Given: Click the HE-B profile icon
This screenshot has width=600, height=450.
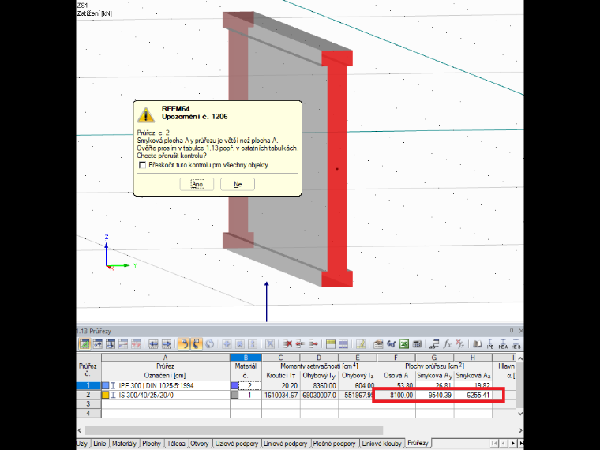Looking at the screenshot, I should pos(516,344).
